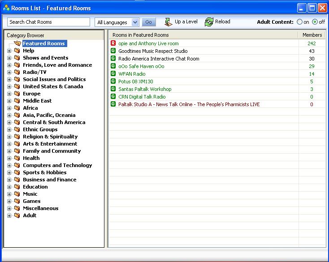Viewport: 329px width, 262px height.
Task: Click the folder icon beside Ethnic Groups
Action: tap(17, 129)
